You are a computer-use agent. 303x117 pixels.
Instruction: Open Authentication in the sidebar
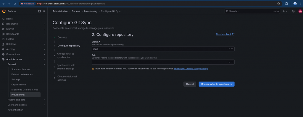coord(15,110)
